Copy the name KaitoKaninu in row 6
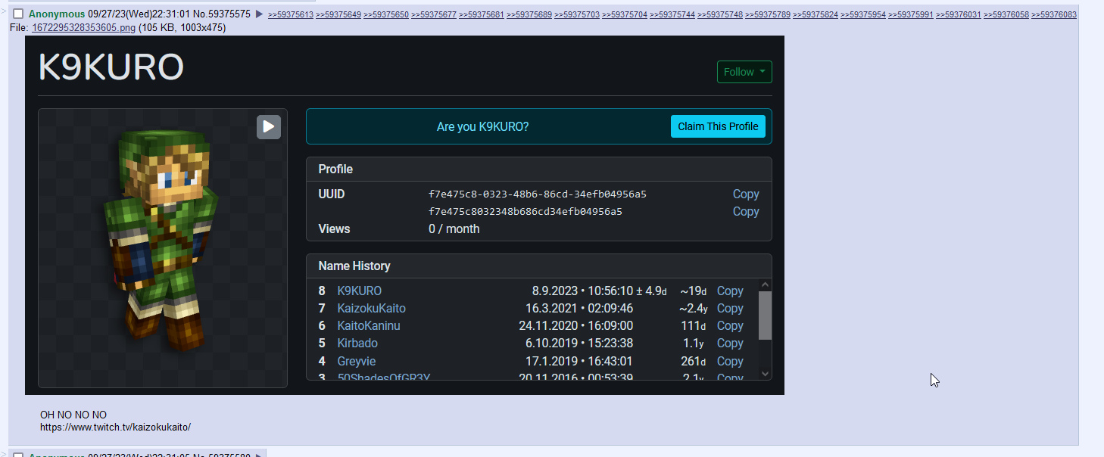The height and width of the screenshot is (457, 1104). click(x=730, y=326)
